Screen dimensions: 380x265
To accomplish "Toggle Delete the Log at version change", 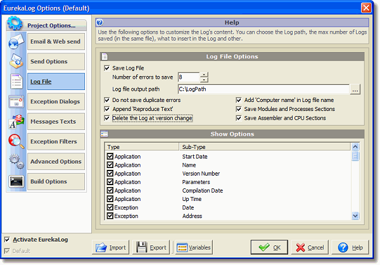I will [107, 118].
